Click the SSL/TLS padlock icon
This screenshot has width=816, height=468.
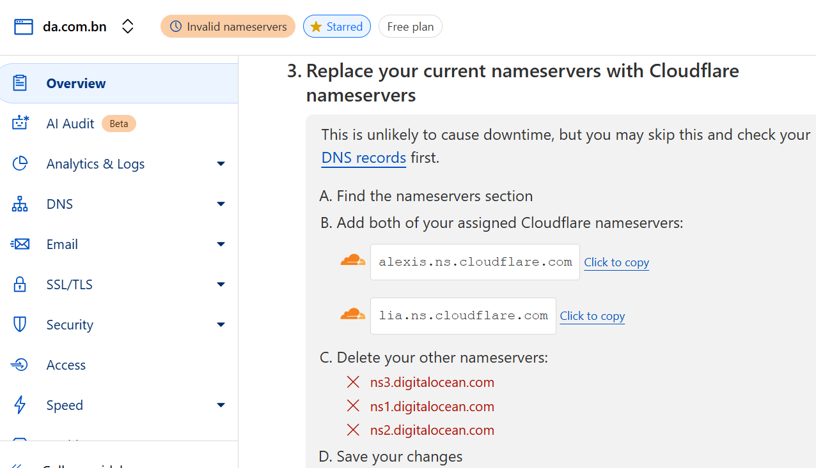click(20, 284)
